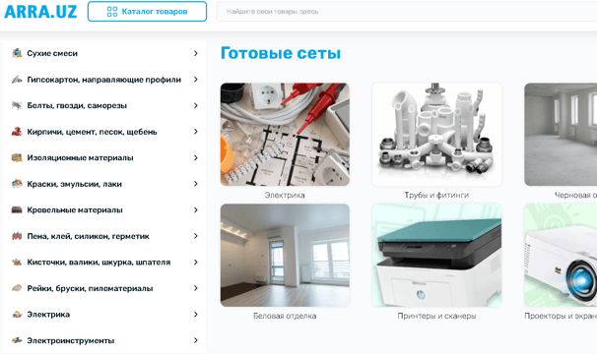Expand the Гипсокартон, направляющие профили chevron

196,79
